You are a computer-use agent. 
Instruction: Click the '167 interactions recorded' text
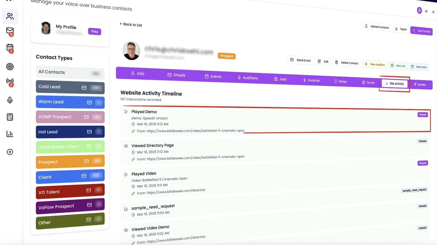[141, 99]
